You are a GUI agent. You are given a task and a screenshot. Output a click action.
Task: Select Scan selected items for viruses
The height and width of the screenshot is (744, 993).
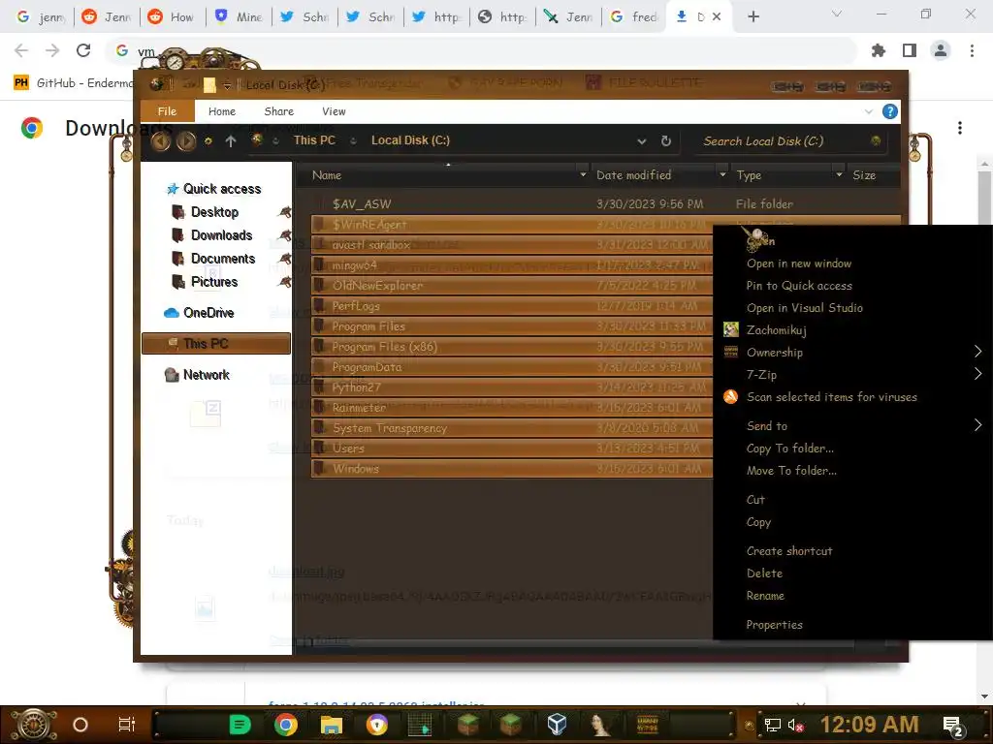[x=831, y=396]
